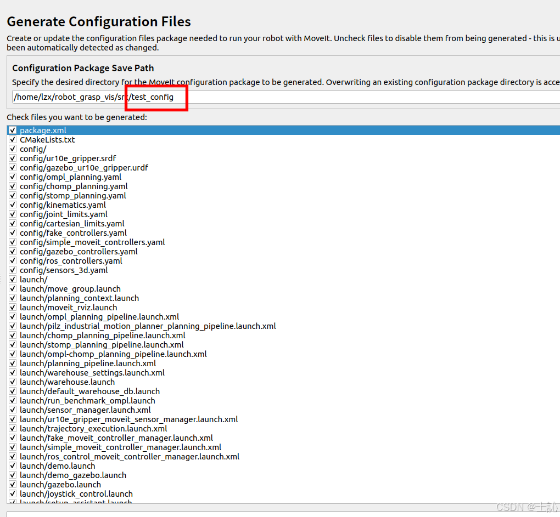Screen dimensions: 560x517
Task: Toggle config/ros_controllers.yaml checkbox
Action: [13, 260]
